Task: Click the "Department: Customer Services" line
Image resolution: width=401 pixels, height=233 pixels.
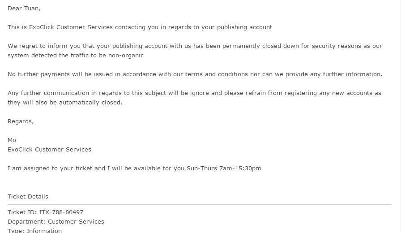Action: click(x=56, y=222)
